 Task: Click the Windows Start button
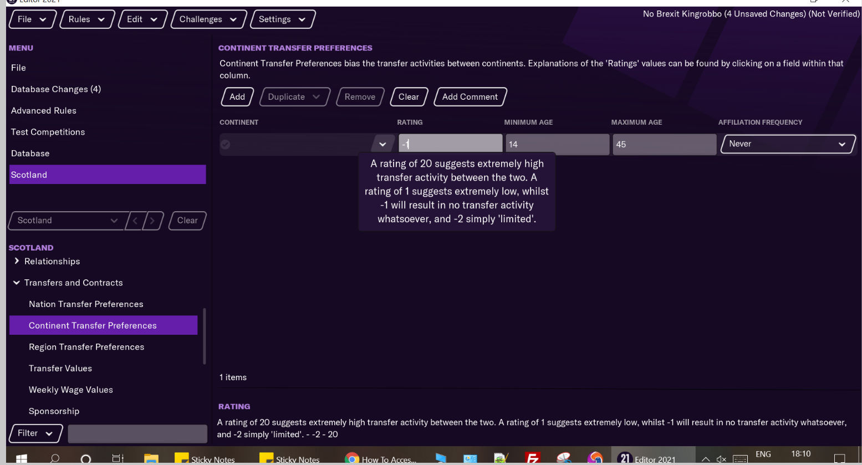(x=22, y=459)
